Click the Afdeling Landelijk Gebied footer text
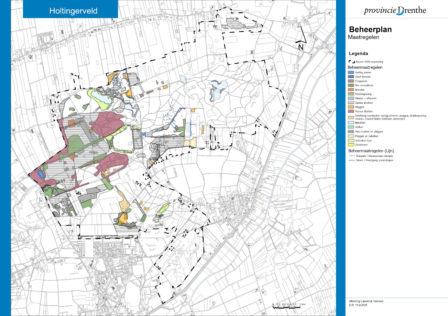Screen dimensions: 448x316 pyautogui.click(x=366, y=301)
